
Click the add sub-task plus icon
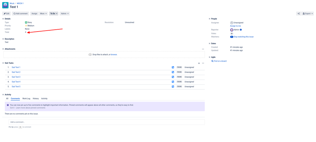pyautogui.click(x=199, y=63)
